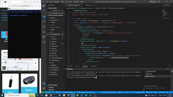Screen dimensions: 173x97
Task: Open package.json in the file explorer
Action: (55, 67)
